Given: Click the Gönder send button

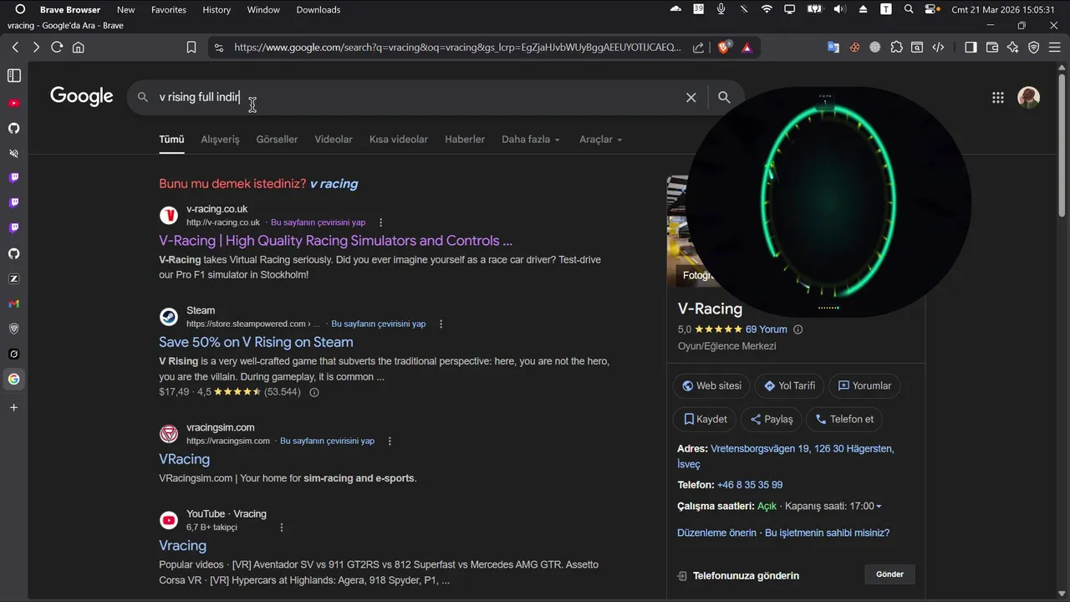Looking at the screenshot, I should (x=889, y=574).
